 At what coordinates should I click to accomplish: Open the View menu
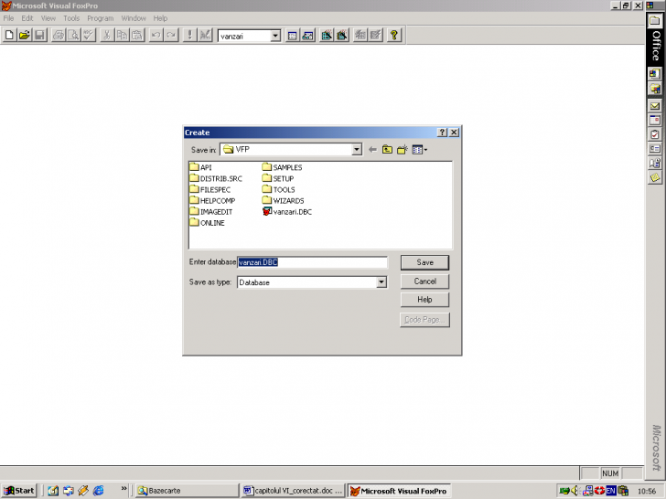[x=48, y=18]
